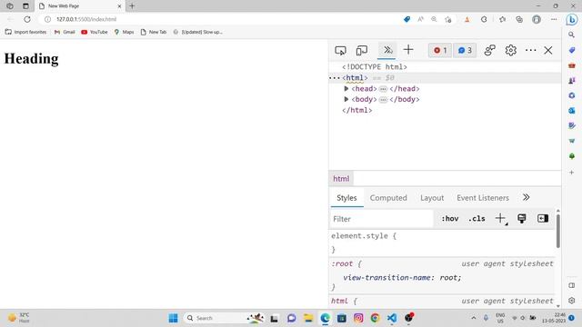Viewport: 582px width, 327px height.
Task: Open Outlook in Edge sidebar
Action: 572,111
